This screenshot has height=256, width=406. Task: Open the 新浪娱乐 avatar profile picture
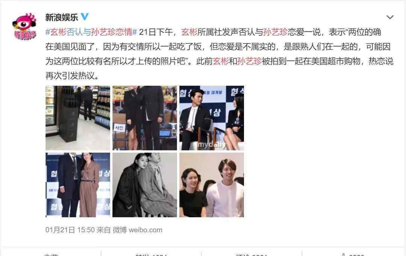point(25,27)
